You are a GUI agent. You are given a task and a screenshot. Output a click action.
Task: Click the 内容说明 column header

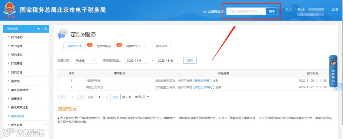pos(223,73)
